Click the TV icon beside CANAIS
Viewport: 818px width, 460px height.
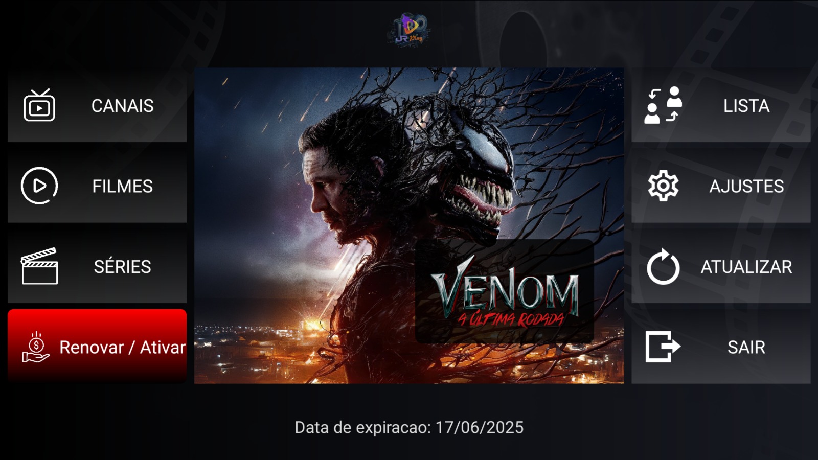(x=39, y=105)
